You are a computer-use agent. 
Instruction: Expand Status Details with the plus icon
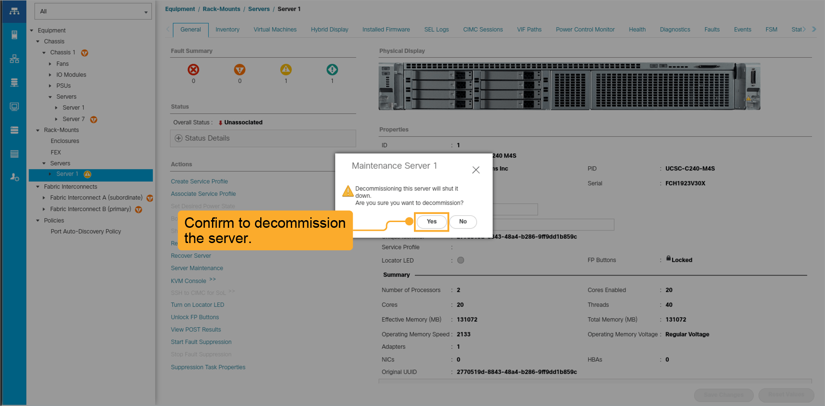(x=179, y=138)
